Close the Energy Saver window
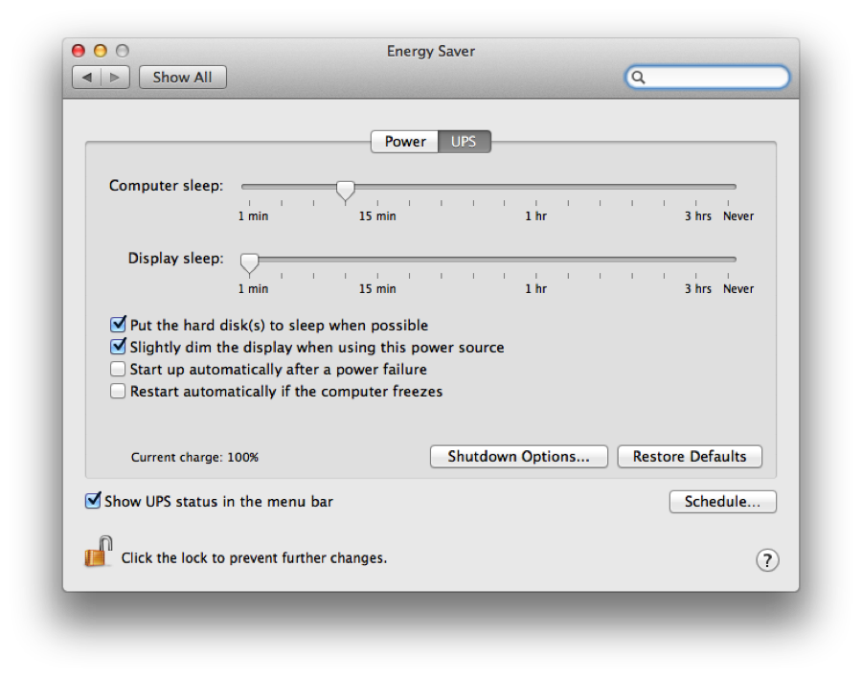 (x=80, y=51)
